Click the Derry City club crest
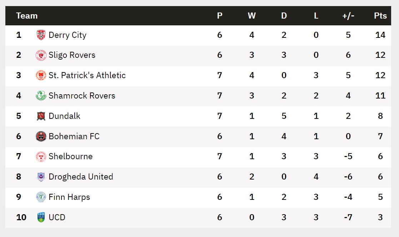Viewport: 399px width, 237px height. (x=41, y=35)
